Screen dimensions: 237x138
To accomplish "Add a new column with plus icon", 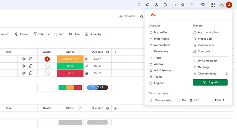I will pos(115,52).
